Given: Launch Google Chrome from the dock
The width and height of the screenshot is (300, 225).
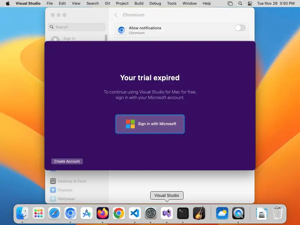Looking at the screenshot, I should [x=119, y=213].
